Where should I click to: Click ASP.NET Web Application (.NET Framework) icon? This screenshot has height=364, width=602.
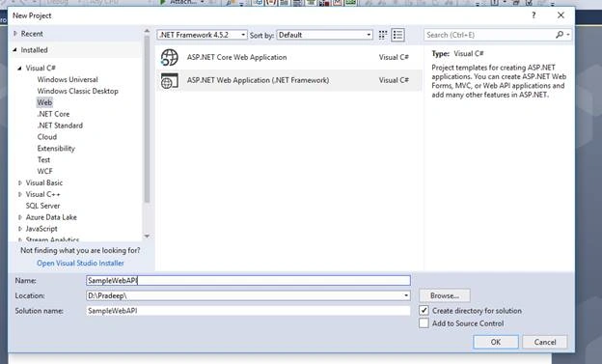pos(170,80)
